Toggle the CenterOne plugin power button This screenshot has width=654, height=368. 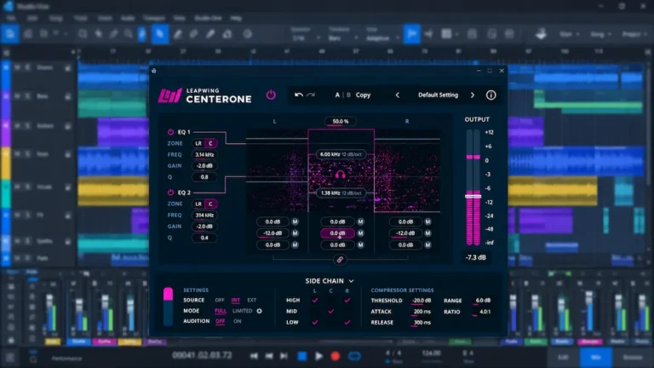(x=271, y=95)
